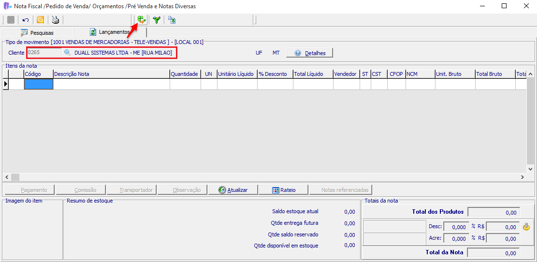The height and width of the screenshot is (262, 537).
Task: Open client Detalhes button
Action: click(309, 53)
